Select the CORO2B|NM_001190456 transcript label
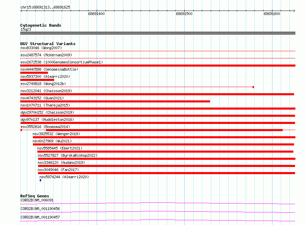Viewport: 305px width, 225px height. pyautogui.click(x=40, y=209)
